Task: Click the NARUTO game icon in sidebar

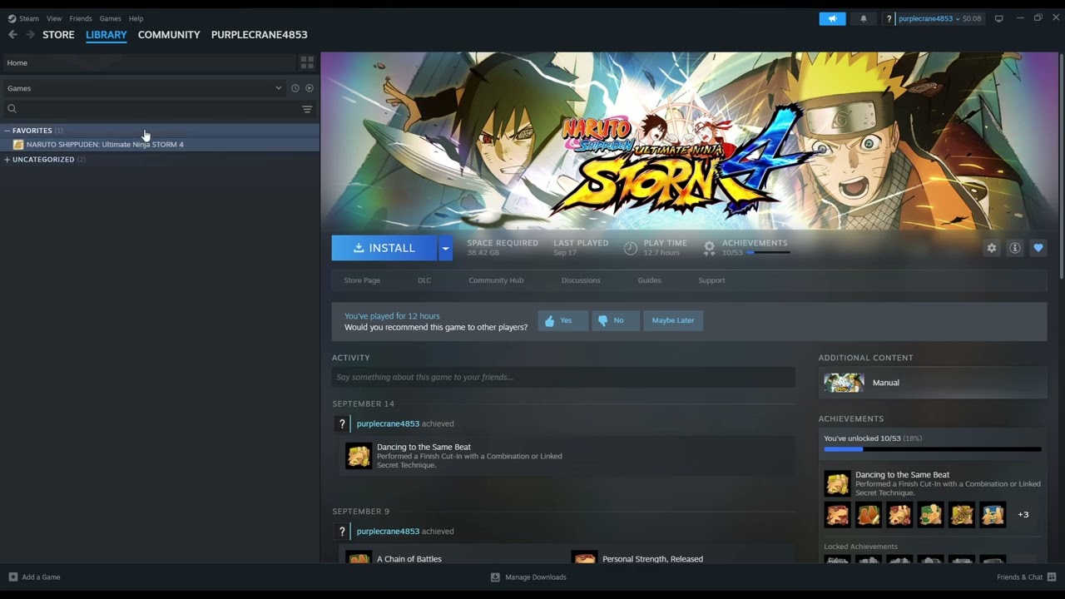Action: pos(18,145)
